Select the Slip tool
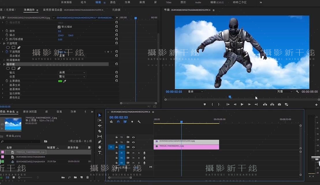The image size is (320, 185). coord(100,136)
